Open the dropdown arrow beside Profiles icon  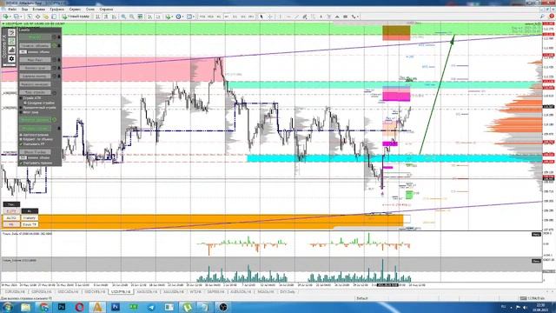point(21,17)
